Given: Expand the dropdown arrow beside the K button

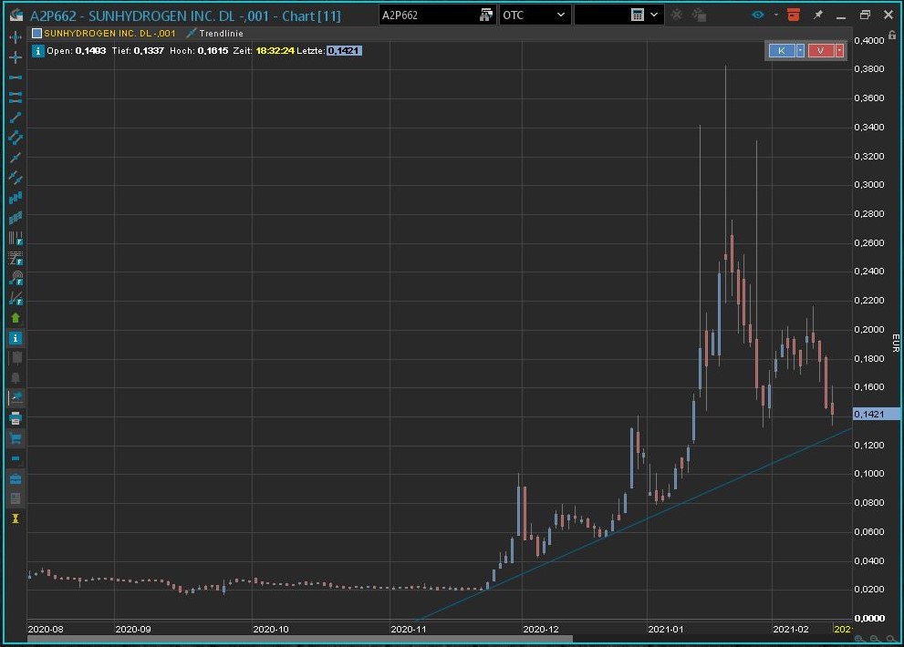Looking at the screenshot, I should tap(800, 50).
